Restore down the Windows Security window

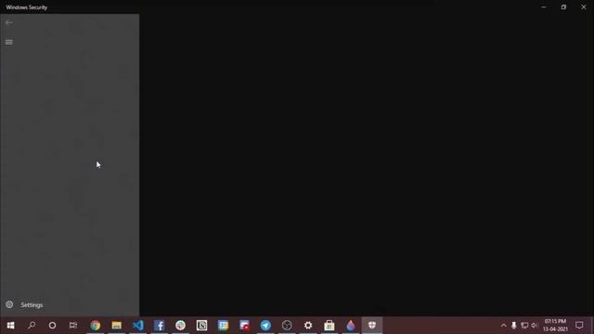click(x=563, y=6)
